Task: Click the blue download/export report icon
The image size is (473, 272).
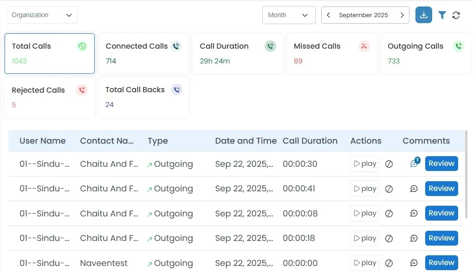Action: pos(423,15)
